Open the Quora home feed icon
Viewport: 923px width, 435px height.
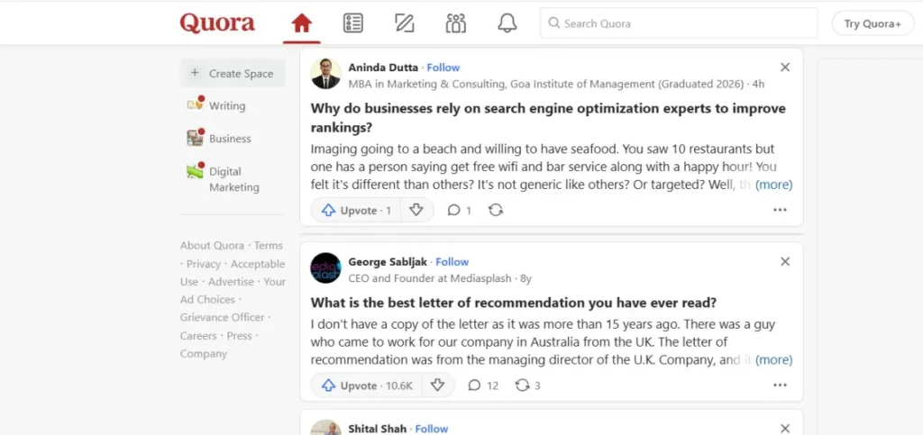click(301, 23)
